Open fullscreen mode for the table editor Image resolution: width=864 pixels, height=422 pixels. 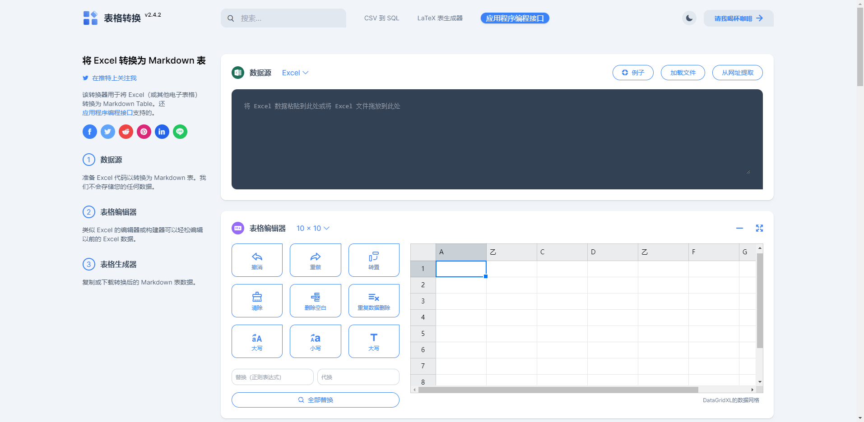[x=759, y=228]
